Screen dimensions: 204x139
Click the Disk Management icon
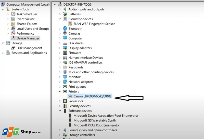pos(13,48)
